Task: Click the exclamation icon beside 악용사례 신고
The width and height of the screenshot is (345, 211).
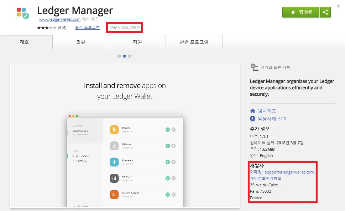Action: [252, 119]
